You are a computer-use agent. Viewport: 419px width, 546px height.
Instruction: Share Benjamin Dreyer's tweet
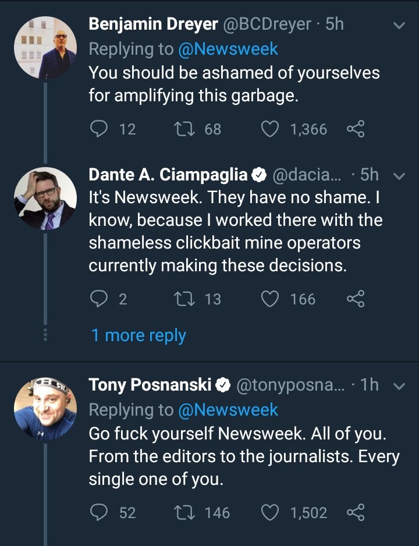point(355,129)
